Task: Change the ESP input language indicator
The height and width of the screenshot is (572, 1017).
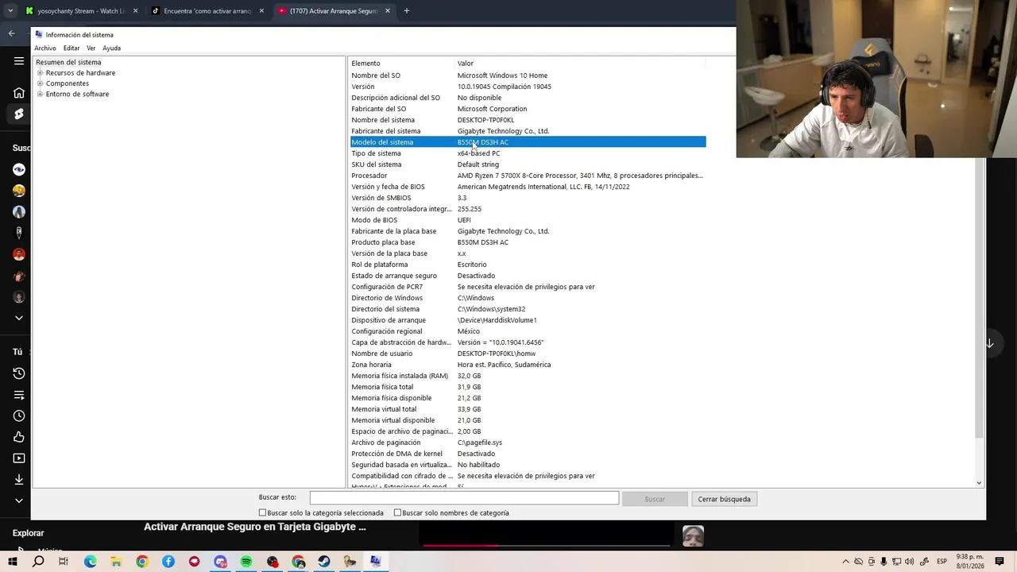Action: coord(942,562)
